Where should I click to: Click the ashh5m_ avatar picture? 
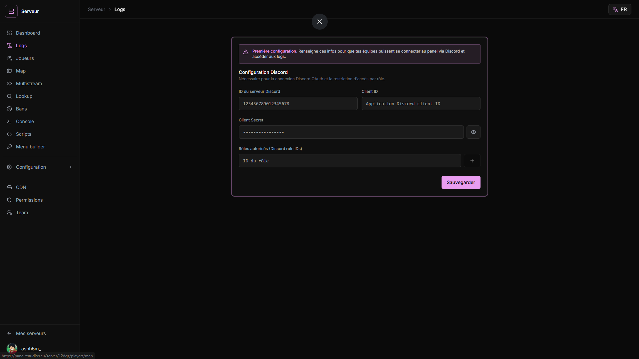pos(12,348)
